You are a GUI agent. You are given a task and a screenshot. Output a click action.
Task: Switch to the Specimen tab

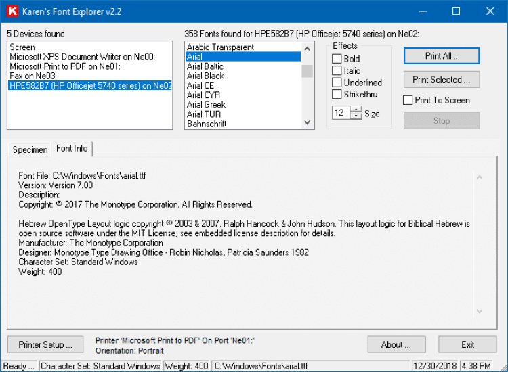pyautogui.click(x=30, y=149)
